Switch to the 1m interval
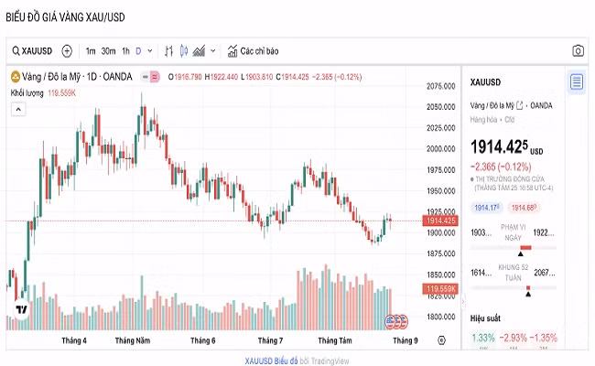Screen dimensions: 595x366 click(91, 51)
